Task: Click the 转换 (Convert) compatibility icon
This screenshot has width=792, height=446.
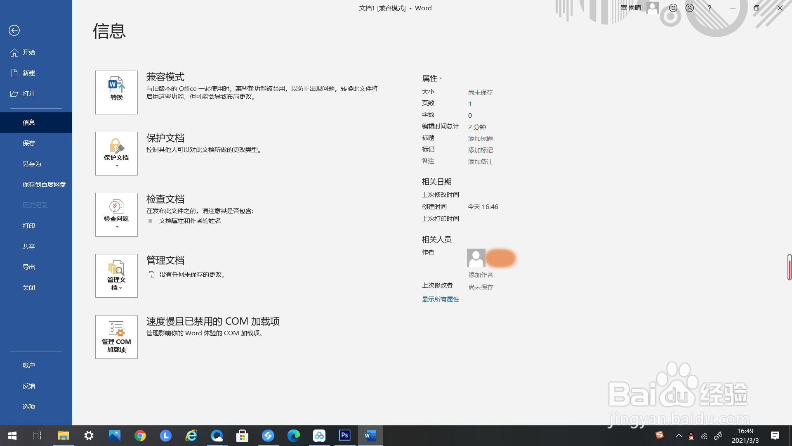Action: coord(116,92)
